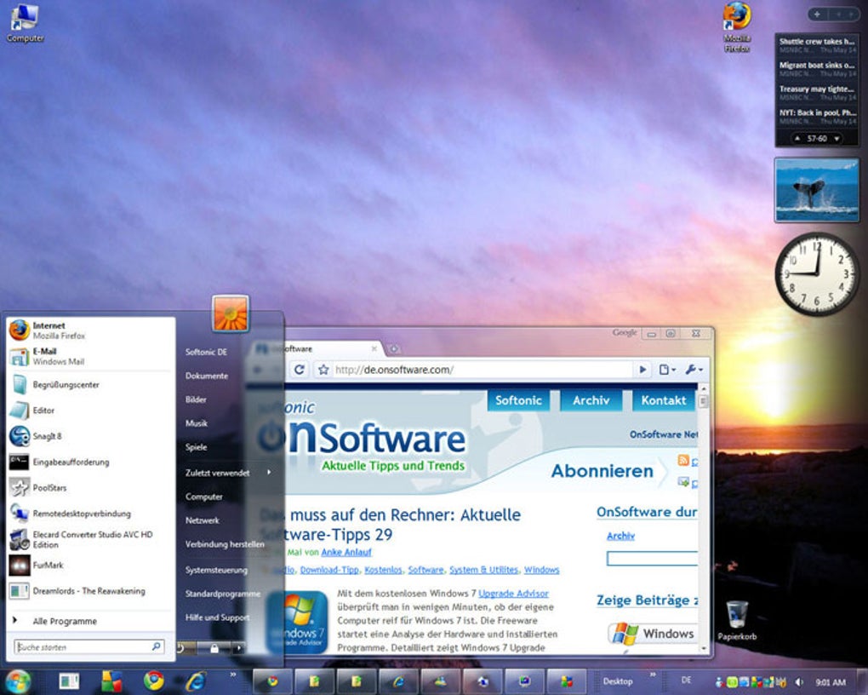Open the Archiv navigation tab
Image resolution: width=868 pixels, height=695 pixels.
point(591,400)
